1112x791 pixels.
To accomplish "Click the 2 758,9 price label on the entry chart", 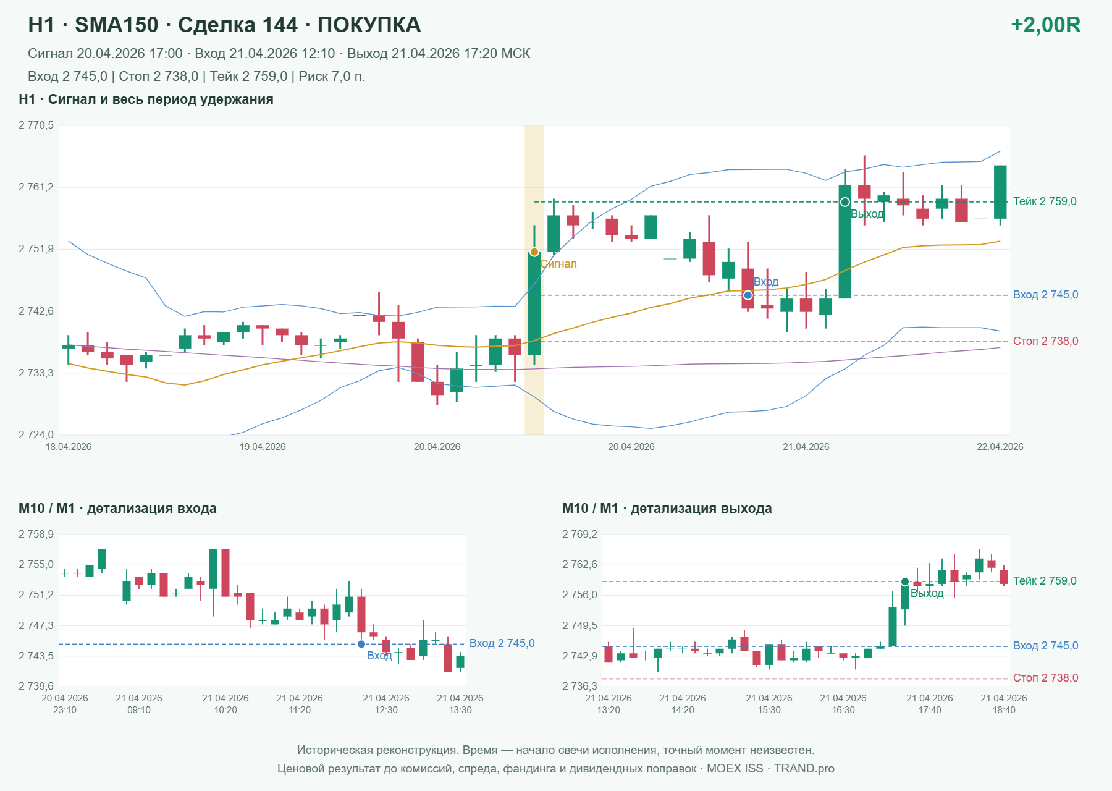I will point(36,535).
